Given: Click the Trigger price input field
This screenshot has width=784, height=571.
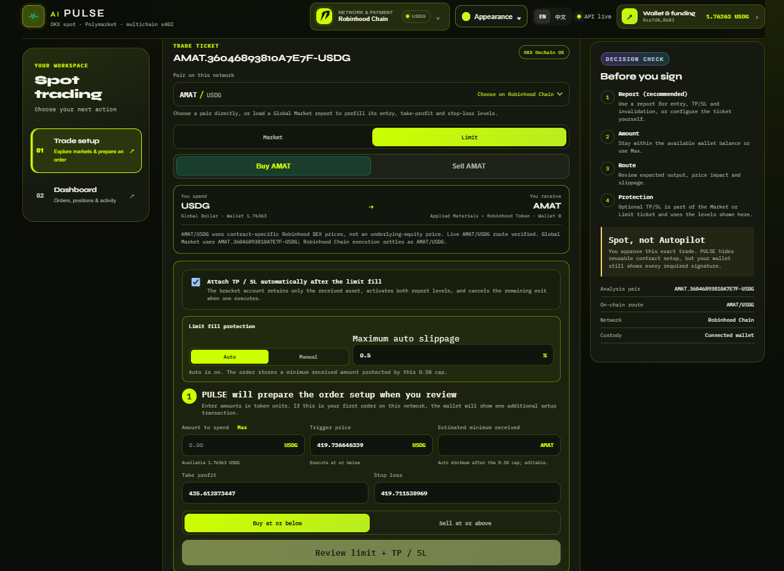Looking at the screenshot, I should point(371,445).
